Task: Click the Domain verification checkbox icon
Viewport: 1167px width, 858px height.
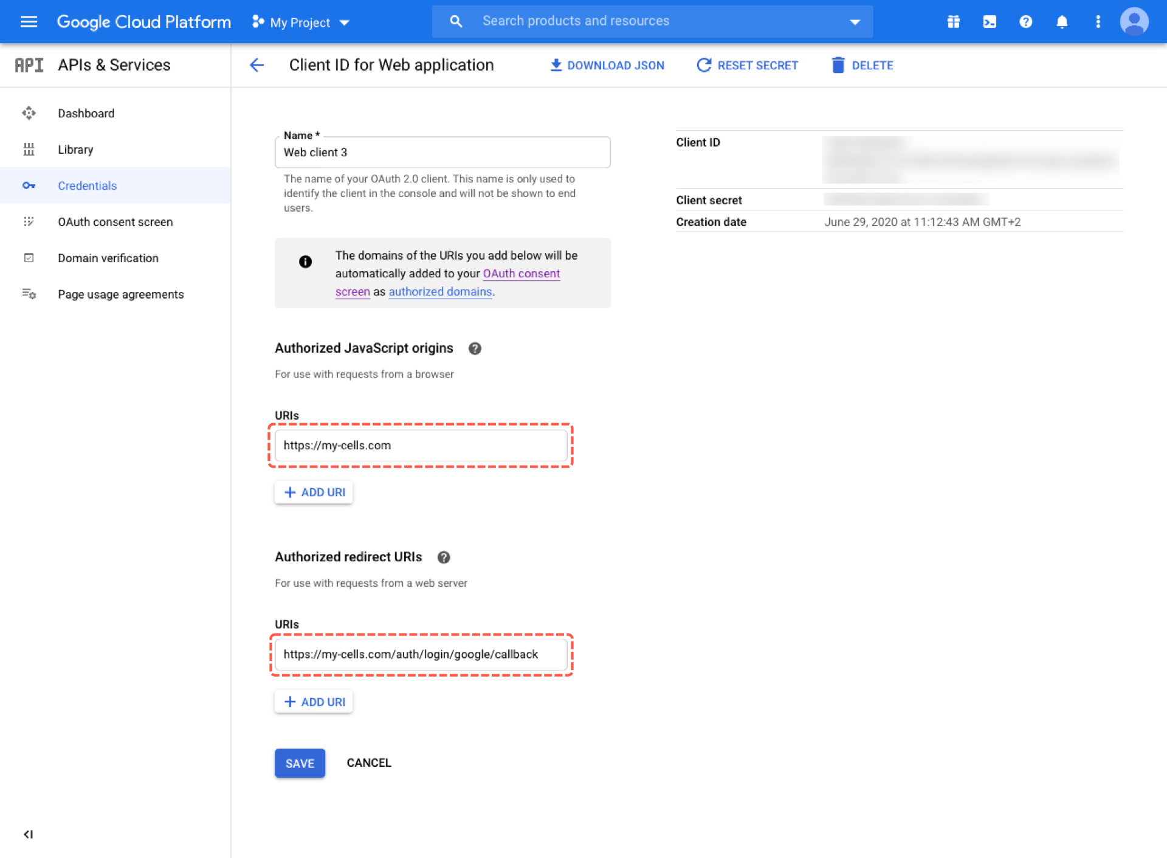Action: pyautogui.click(x=29, y=258)
